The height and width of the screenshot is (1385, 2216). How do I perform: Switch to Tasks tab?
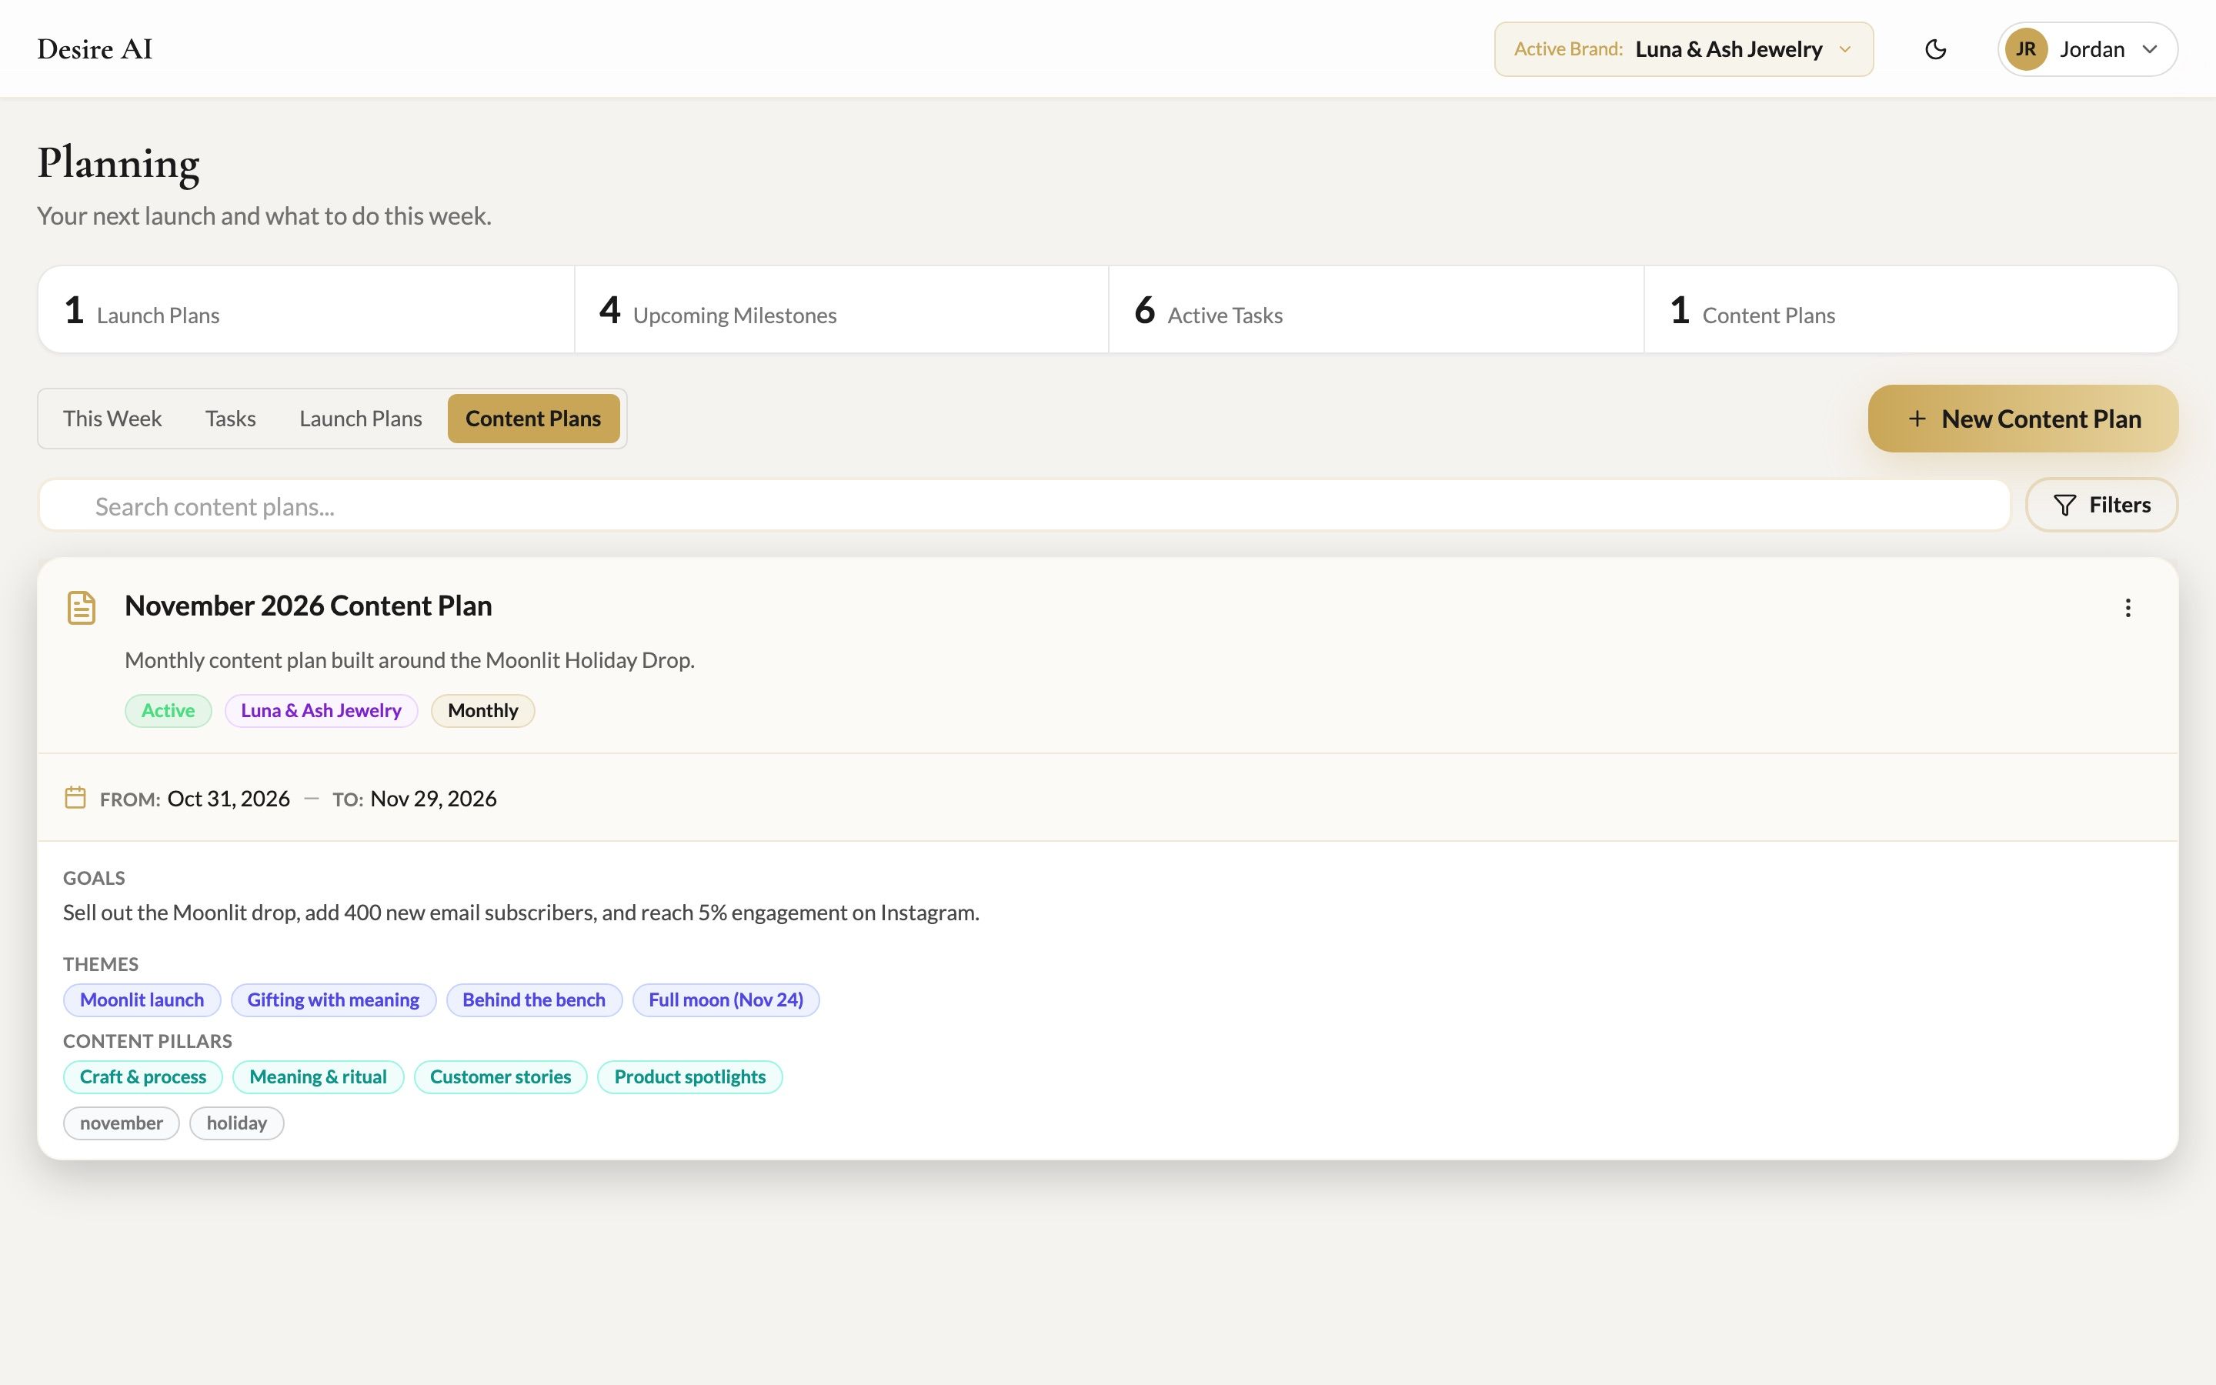pos(230,419)
